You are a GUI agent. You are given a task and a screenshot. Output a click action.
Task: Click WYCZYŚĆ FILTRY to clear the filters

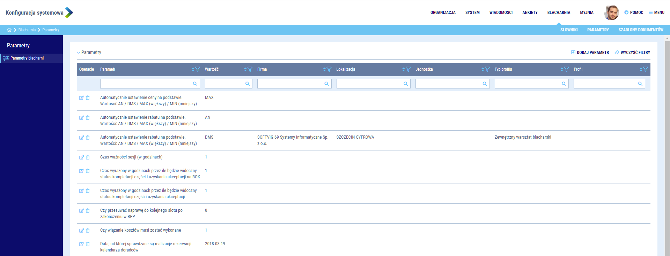(632, 53)
